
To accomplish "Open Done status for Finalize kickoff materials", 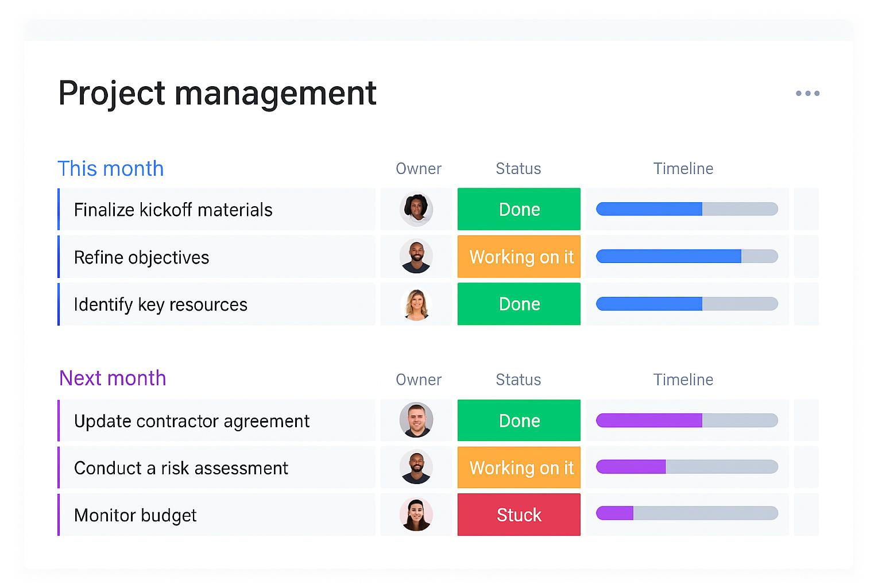I will 519,209.
